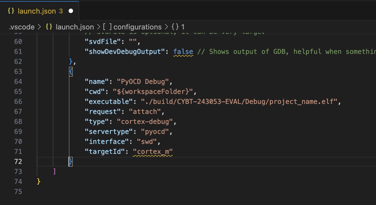
Task: Click the JSON braces icon in the tab
Action: click(x=11, y=11)
